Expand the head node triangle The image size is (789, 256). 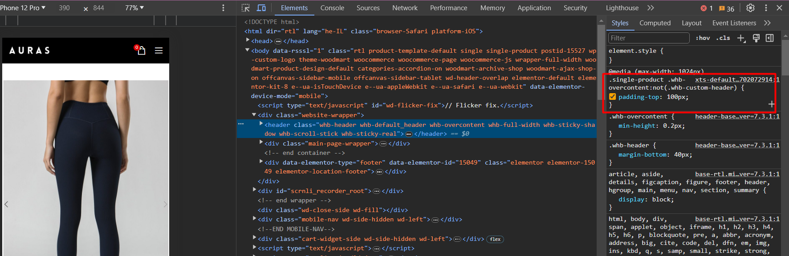point(248,40)
